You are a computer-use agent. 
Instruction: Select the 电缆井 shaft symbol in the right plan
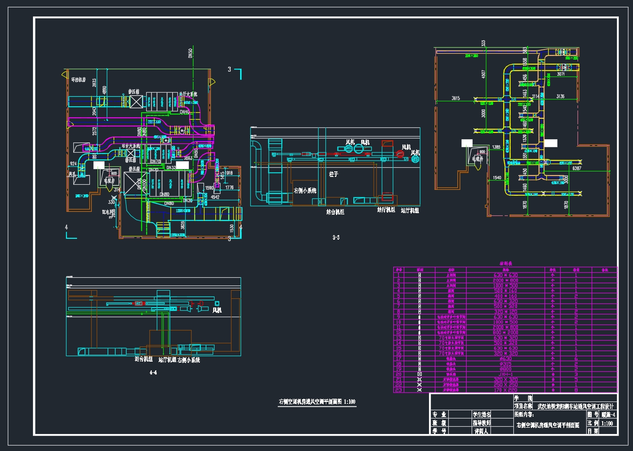(x=478, y=159)
